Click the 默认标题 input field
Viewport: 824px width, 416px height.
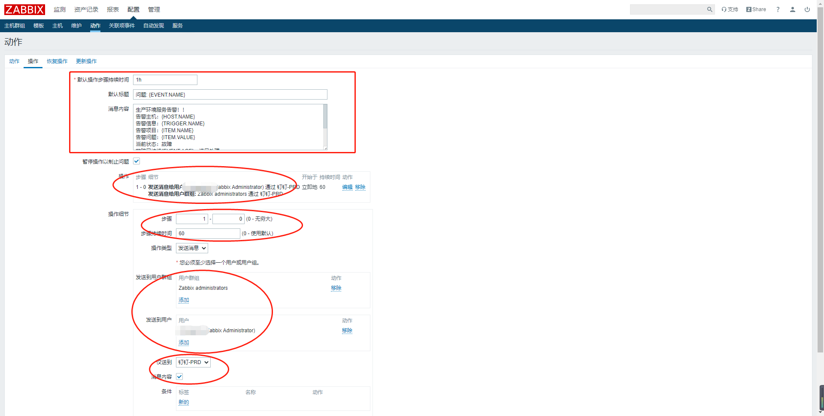click(230, 94)
